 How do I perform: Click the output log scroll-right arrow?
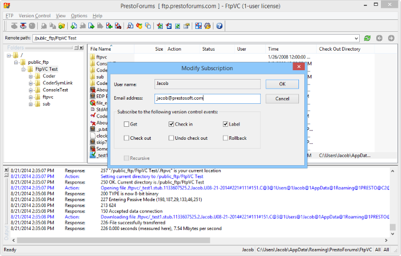(x=386, y=241)
